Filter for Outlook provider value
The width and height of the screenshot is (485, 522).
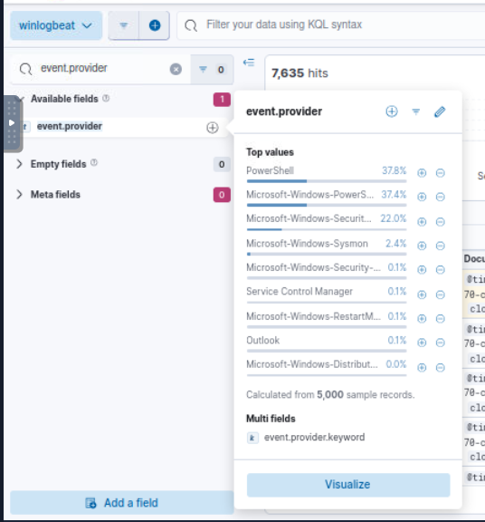point(422,343)
